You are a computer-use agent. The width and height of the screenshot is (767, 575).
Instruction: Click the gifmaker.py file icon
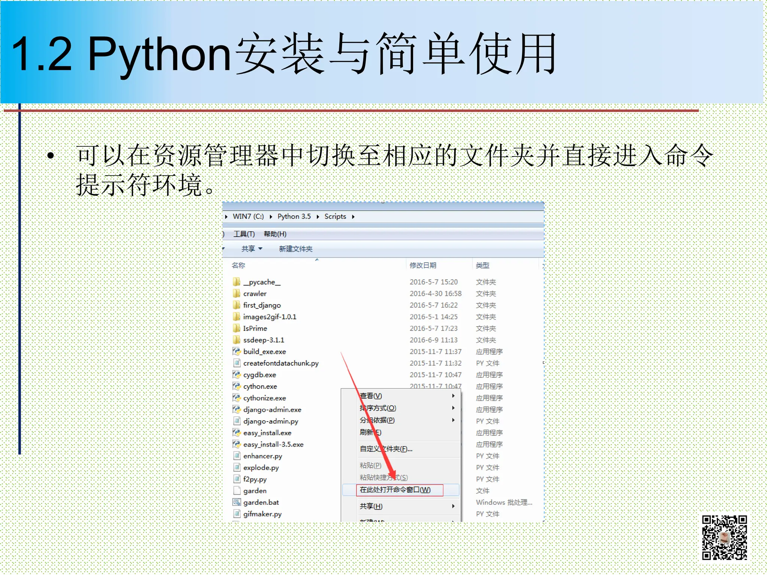coord(236,514)
